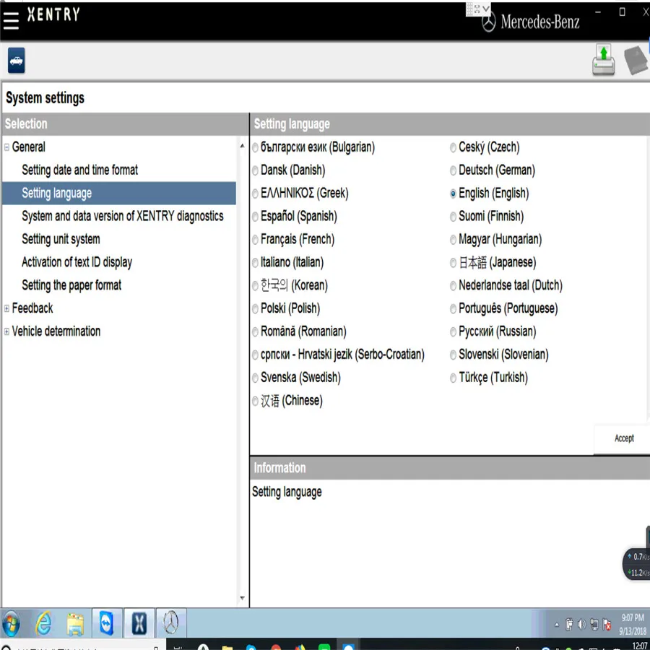Switch to the XENTRY X taskbar icon

139,623
